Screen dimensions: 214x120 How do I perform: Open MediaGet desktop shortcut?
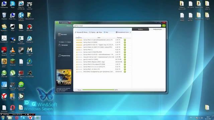click(29, 62)
